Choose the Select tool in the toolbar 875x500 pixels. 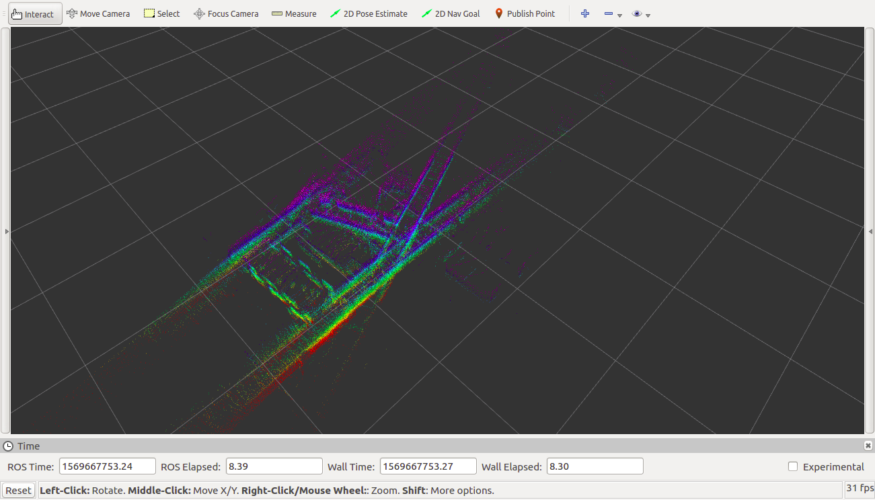161,13
